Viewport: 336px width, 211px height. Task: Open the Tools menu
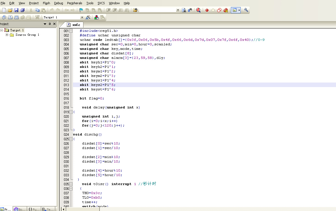pyautogui.click(x=90, y=3)
